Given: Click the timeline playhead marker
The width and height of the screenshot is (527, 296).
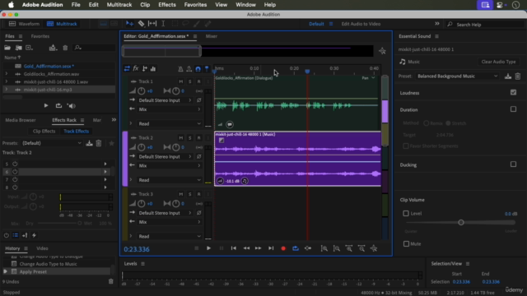Looking at the screenshot, I should click(307, 72).
